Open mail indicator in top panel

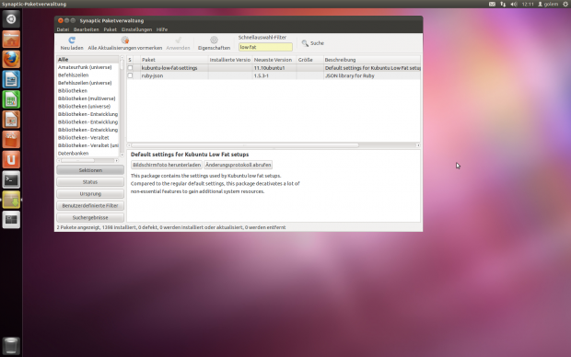point(492,4)
